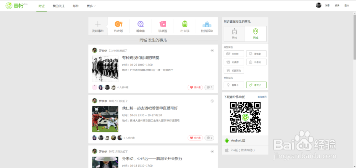Open comments on the 窥视和翻墙 post

(209, 87)
